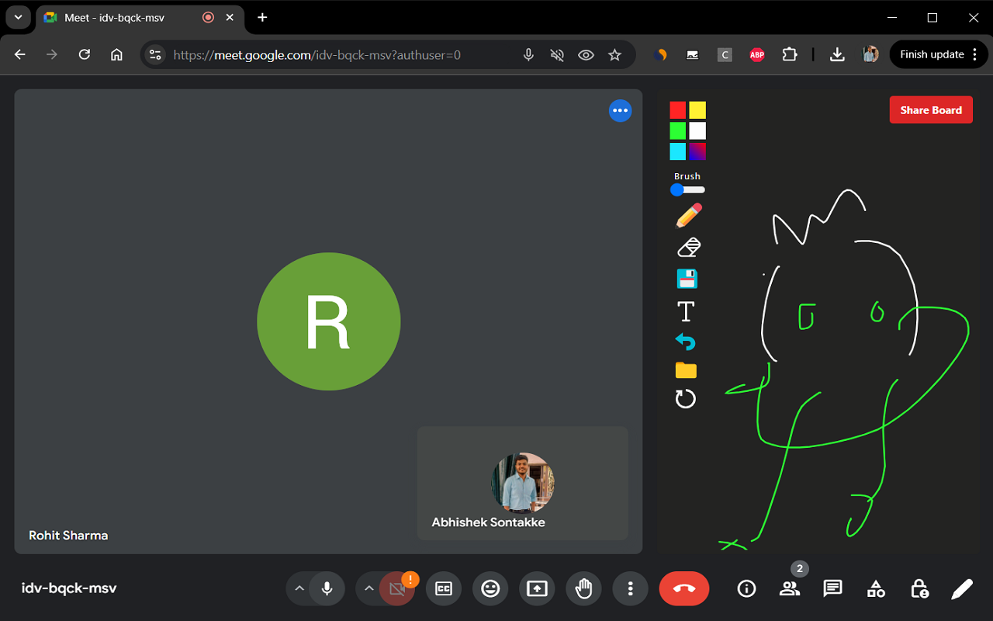Turn the camera on
Viewport: 993px width, 621px height.
point(396,588)
